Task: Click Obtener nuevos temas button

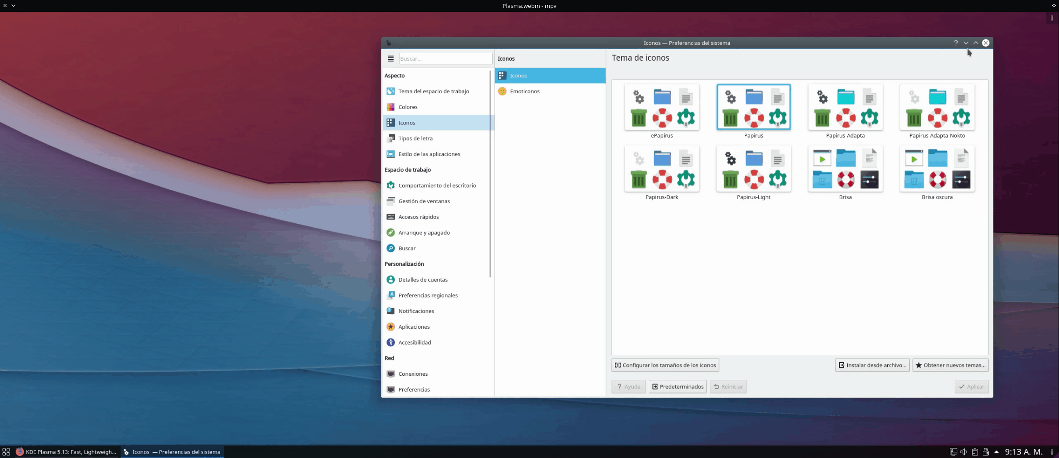Action: (x=950, y=365)
